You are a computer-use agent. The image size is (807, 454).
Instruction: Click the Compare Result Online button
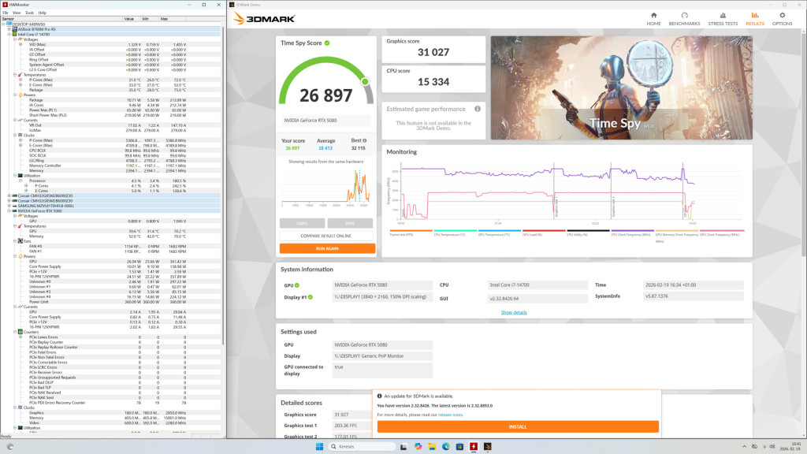pyautogui.click(x=327, y=236)
